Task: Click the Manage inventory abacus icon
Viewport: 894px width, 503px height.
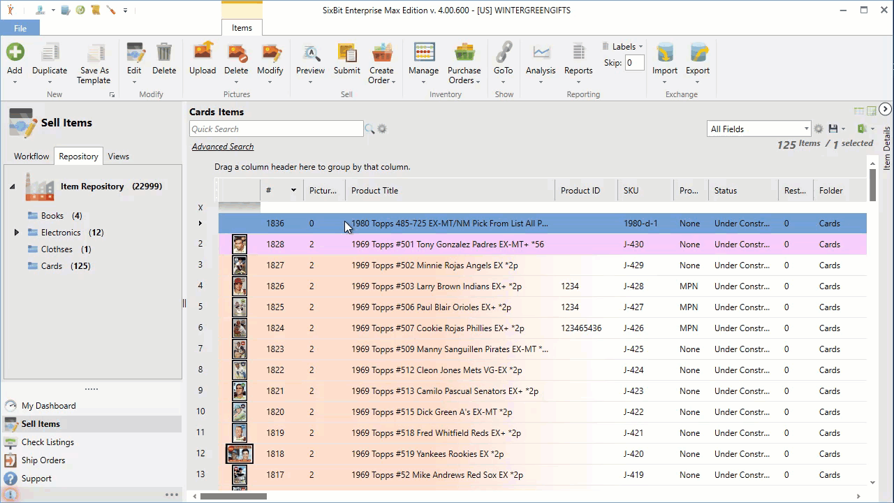Action: [x=424, y=52]
